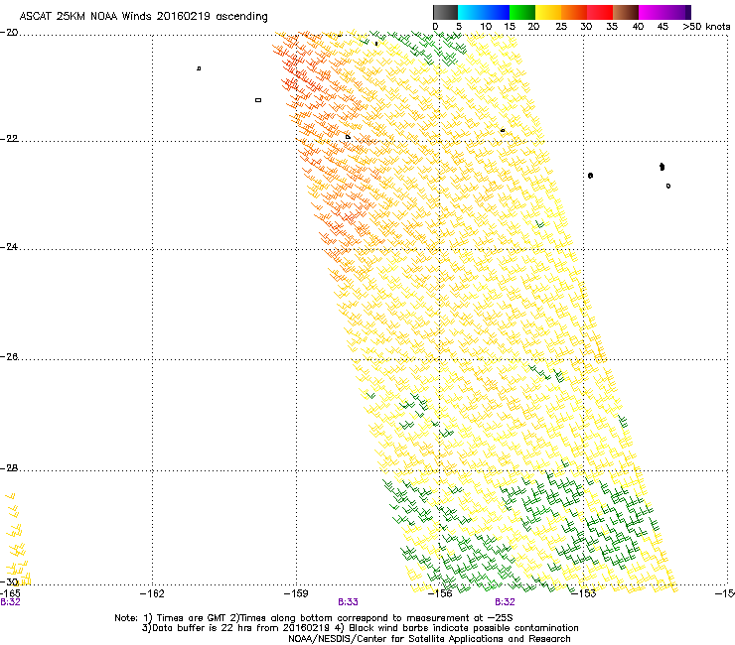Click the latitude label -20
The image size is (735, 645).
tap(9, 32)
